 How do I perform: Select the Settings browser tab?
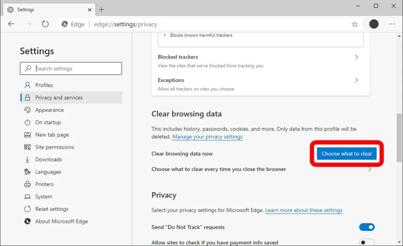[x=49, y=10]
